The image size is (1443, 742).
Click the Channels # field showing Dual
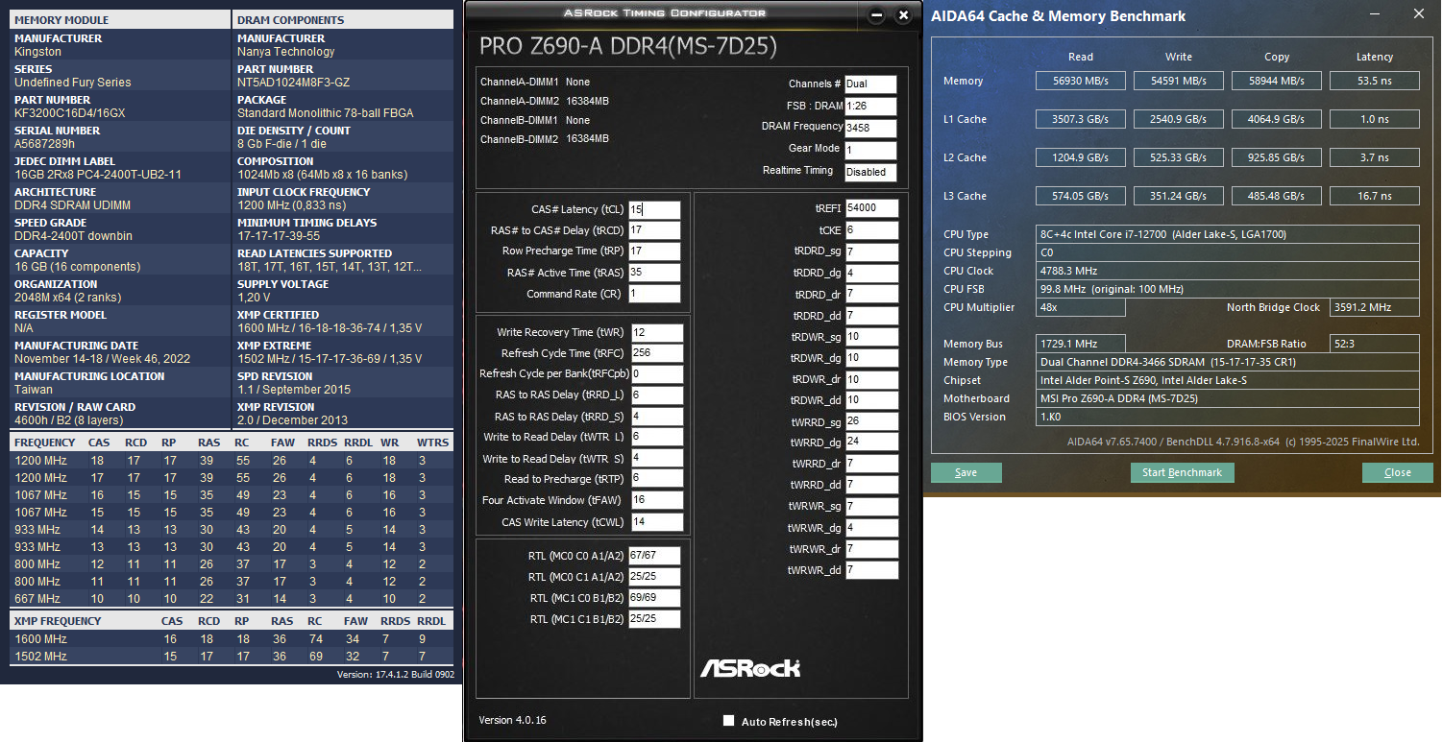[x=870, y=84]
